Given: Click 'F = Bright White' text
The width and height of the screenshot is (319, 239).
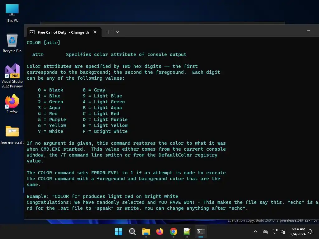Looking at the screenshot, I should [105, 131].
